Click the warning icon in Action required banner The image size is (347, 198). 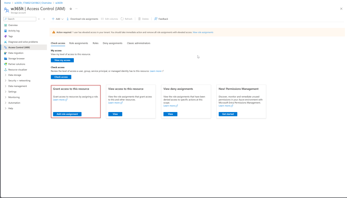tap(54, 32)
